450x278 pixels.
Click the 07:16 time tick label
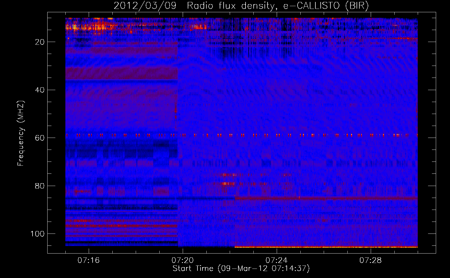pos(88,260)
